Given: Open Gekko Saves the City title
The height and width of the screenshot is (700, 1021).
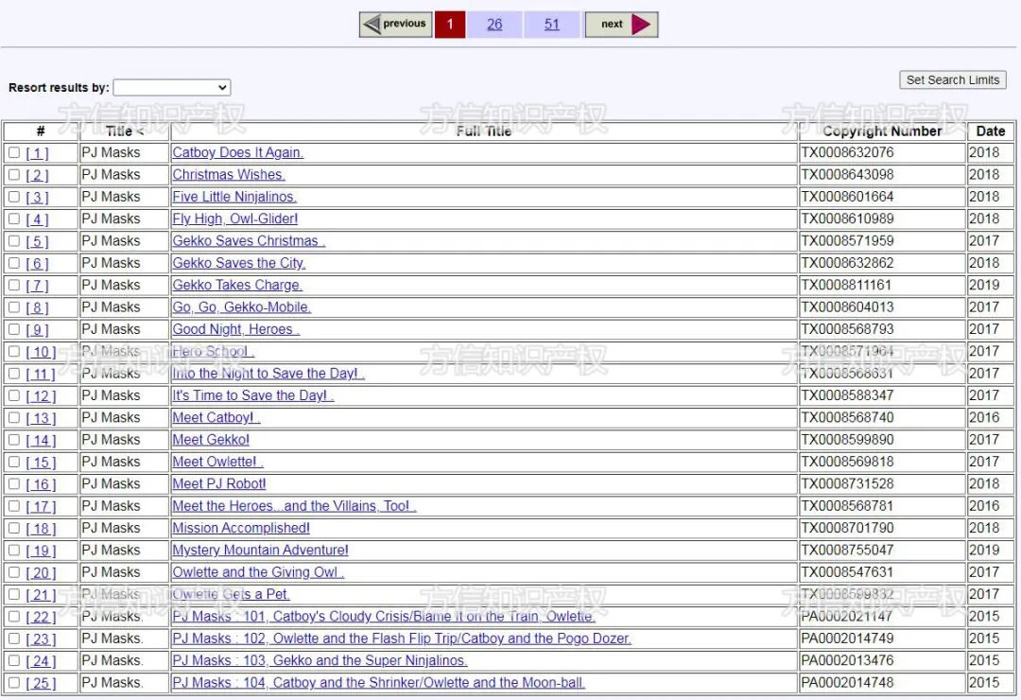Looking at the screenshot, I should tap(239, 263).
